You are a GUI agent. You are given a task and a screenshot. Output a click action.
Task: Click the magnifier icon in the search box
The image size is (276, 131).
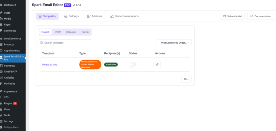coord(42,43)
